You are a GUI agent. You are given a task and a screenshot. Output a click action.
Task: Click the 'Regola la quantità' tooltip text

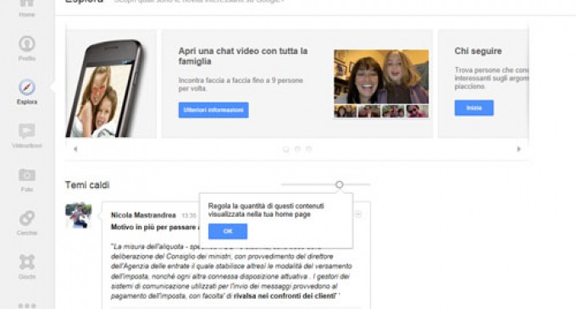pyautogui.click(x=266, y=210)
